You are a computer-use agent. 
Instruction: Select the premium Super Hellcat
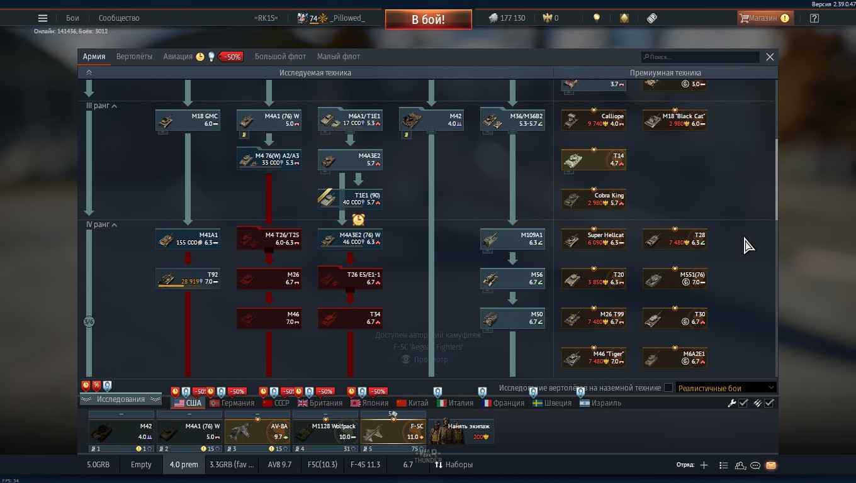coord(594,239)
